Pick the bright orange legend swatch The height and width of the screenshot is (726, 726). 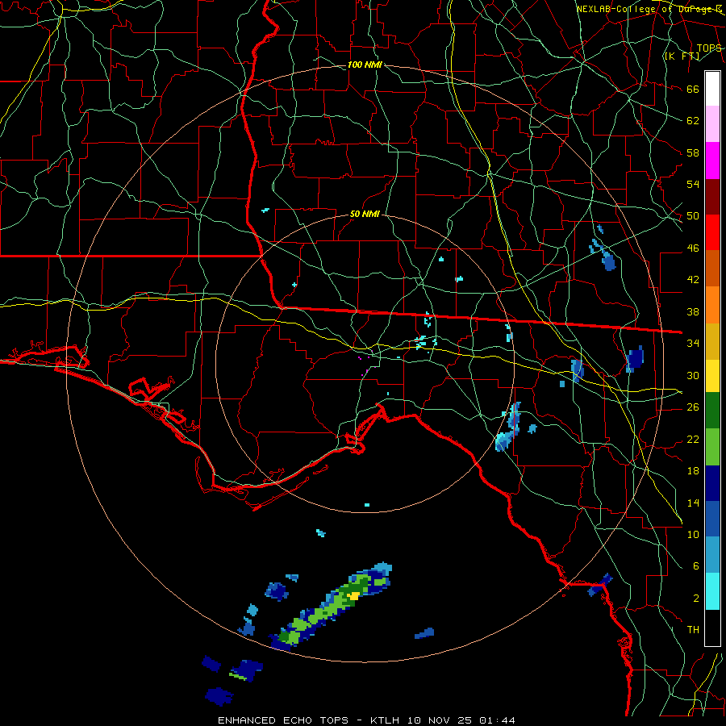[x=712, y=305]
